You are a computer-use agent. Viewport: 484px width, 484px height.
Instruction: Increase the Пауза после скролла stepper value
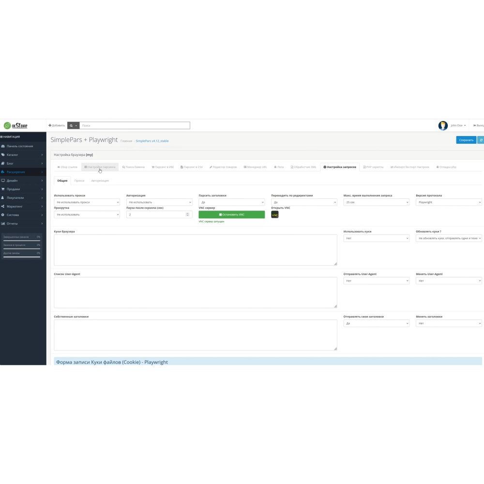tap(187, 213)
